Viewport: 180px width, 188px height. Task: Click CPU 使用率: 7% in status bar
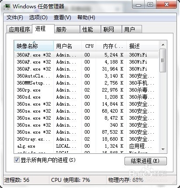pos(70,180)
